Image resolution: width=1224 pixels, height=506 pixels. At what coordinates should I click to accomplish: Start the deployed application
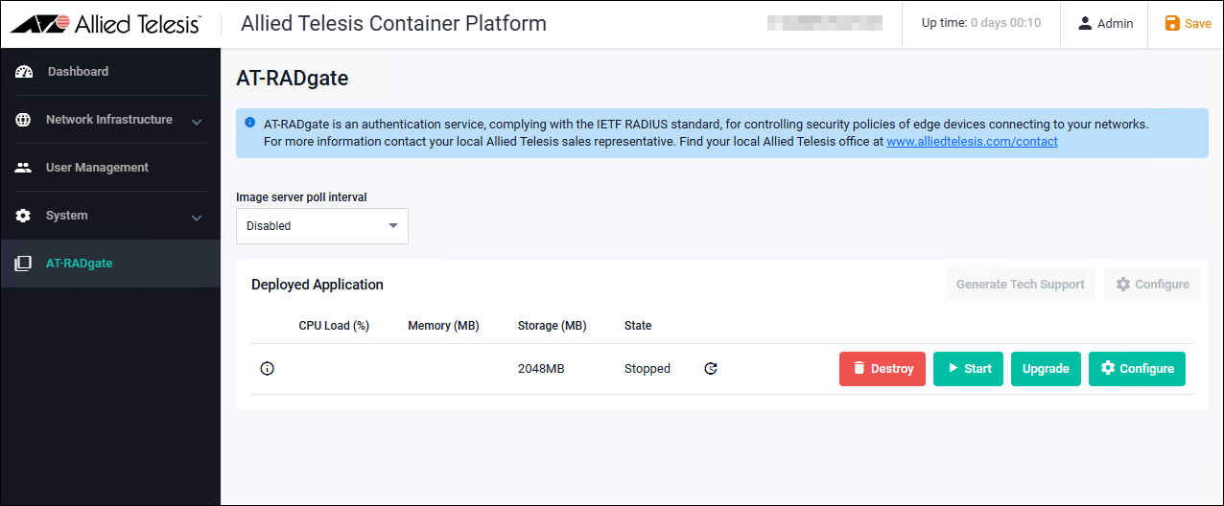click(968, 369)
